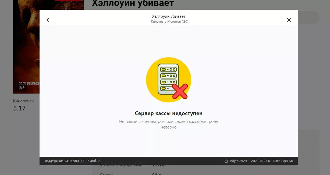Click the large page heading Хэллоуин убивает
This screenshot has height=175, width=330.
[x=133, y=3]
